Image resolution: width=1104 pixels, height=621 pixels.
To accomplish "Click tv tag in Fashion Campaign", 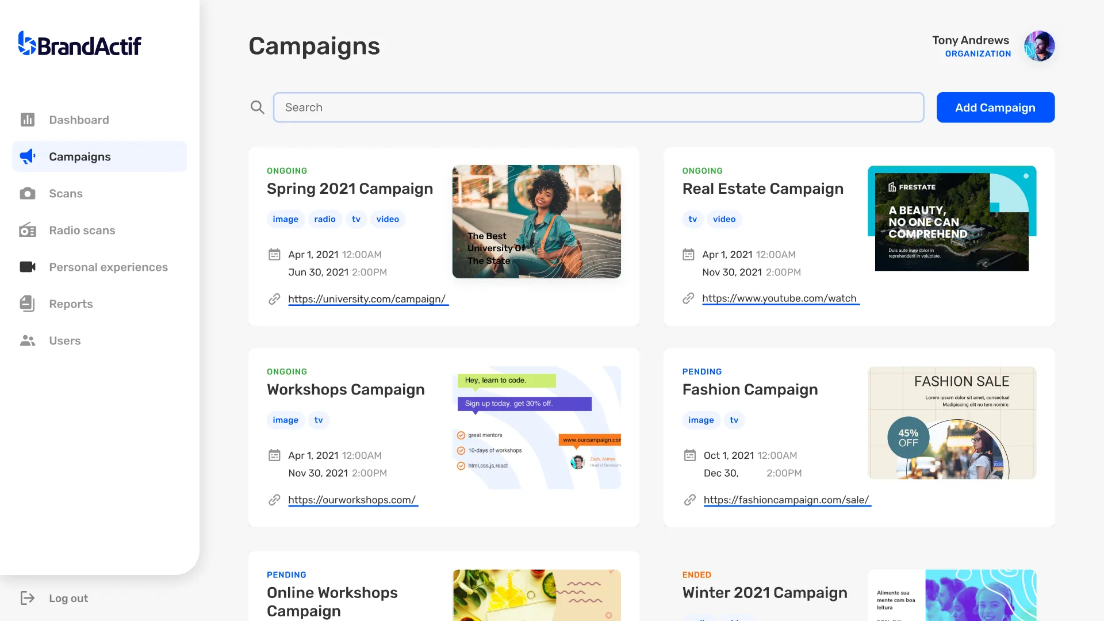I will [x=734, y=420].
